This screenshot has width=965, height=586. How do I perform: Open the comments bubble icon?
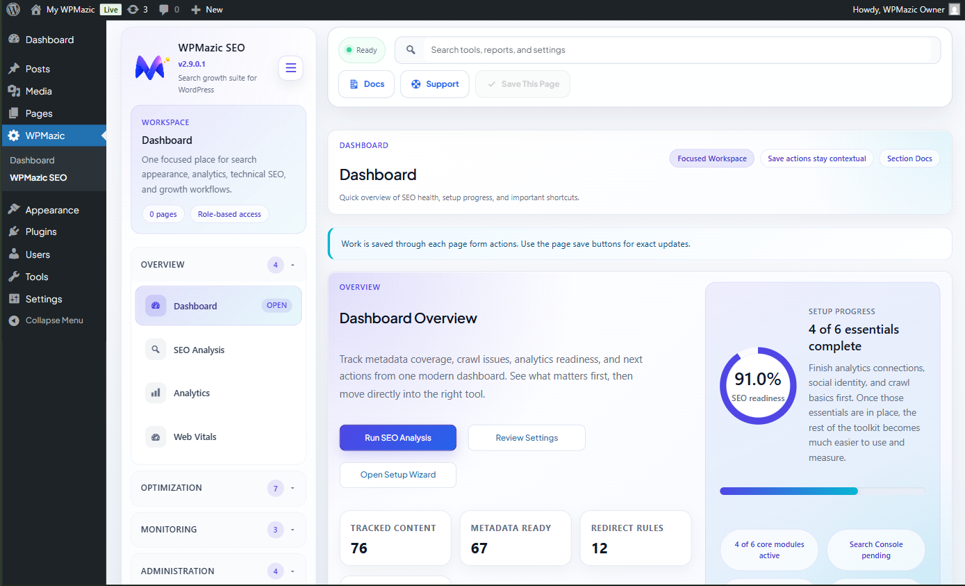click(x=164, y=10)
